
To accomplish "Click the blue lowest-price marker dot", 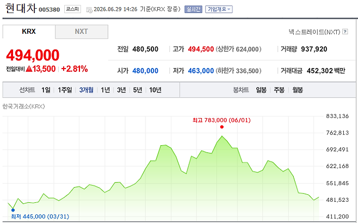I will 13,210.
